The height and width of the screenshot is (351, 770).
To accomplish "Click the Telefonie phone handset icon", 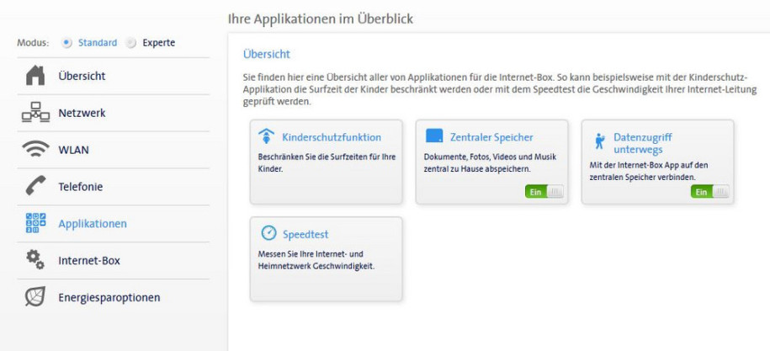I will [x=35, y=186].
